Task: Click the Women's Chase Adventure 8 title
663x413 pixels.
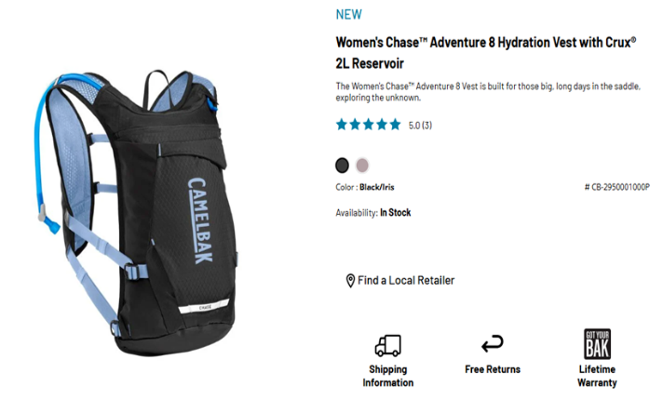Action: pos(486,53)
